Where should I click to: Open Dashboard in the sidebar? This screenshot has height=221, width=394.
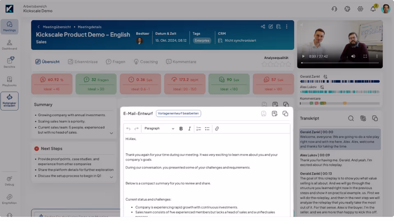pyautogui.click(x=9, y=45)
